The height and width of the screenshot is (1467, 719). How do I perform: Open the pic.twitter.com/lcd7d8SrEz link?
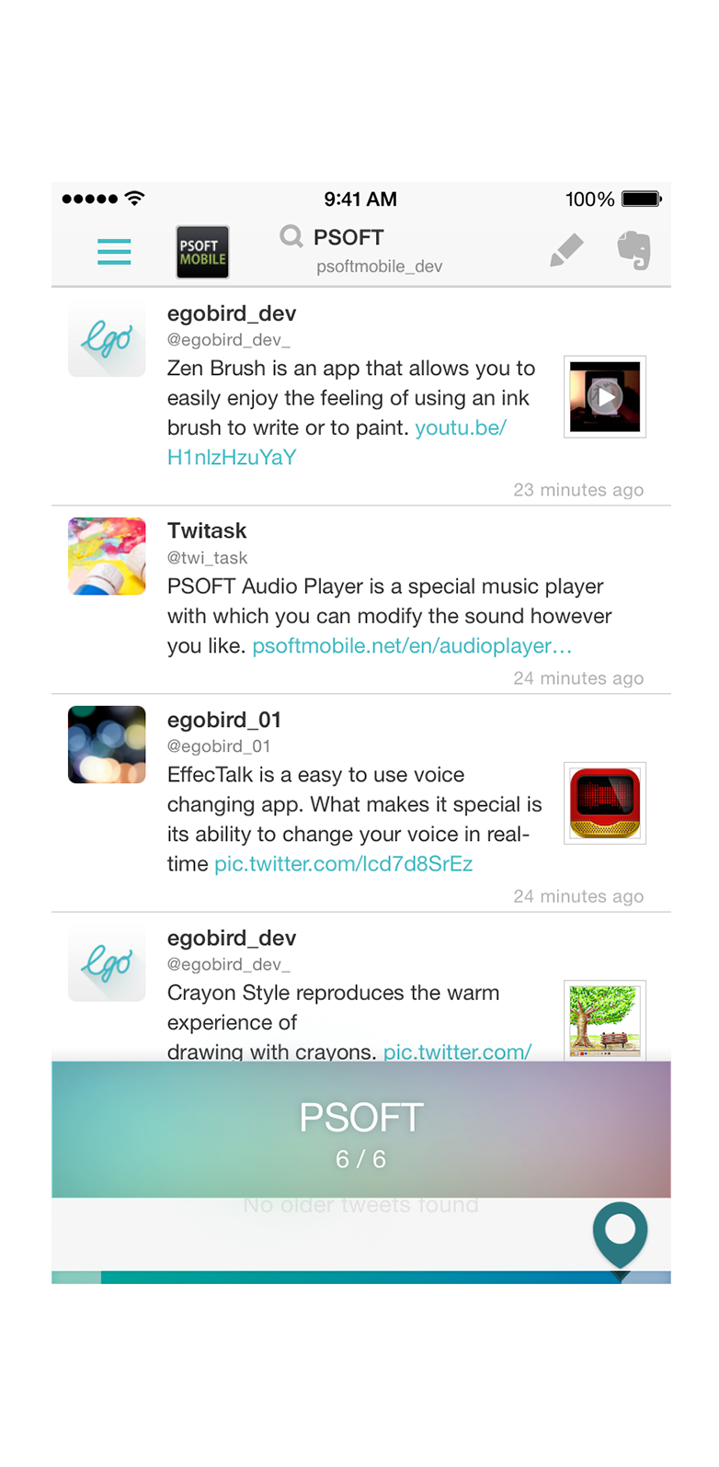(343, 864)
